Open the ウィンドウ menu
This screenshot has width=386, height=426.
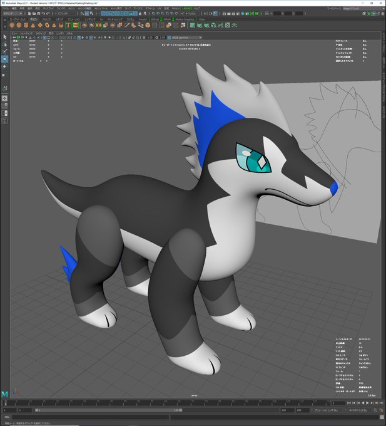pos(61,8)
